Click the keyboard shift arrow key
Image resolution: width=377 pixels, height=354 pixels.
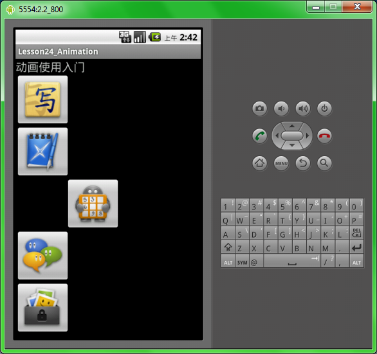[228, 247]
